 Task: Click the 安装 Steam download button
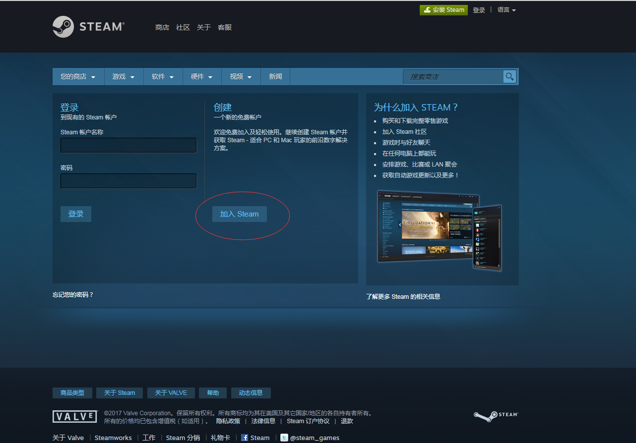pyautogui.click(x=444, y=10)
